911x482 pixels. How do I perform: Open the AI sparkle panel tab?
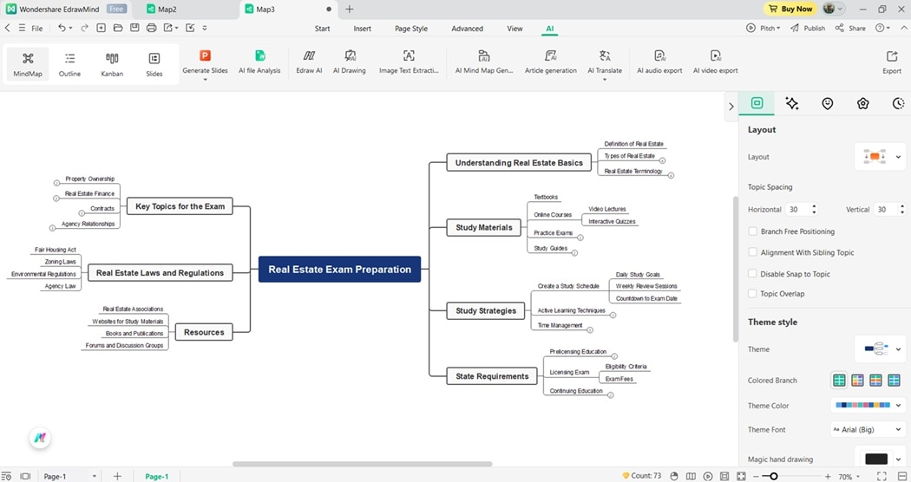tap(791, 103)
